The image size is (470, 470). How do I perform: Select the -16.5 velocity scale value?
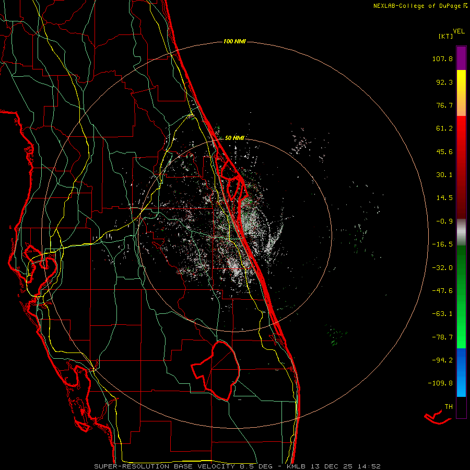click(442, 244)
